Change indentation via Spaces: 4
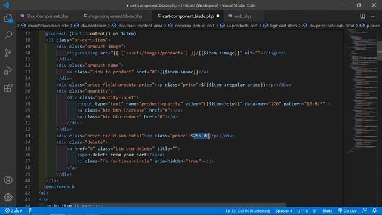The height and width of the screenshot is (215, 382). click(284, 211)
